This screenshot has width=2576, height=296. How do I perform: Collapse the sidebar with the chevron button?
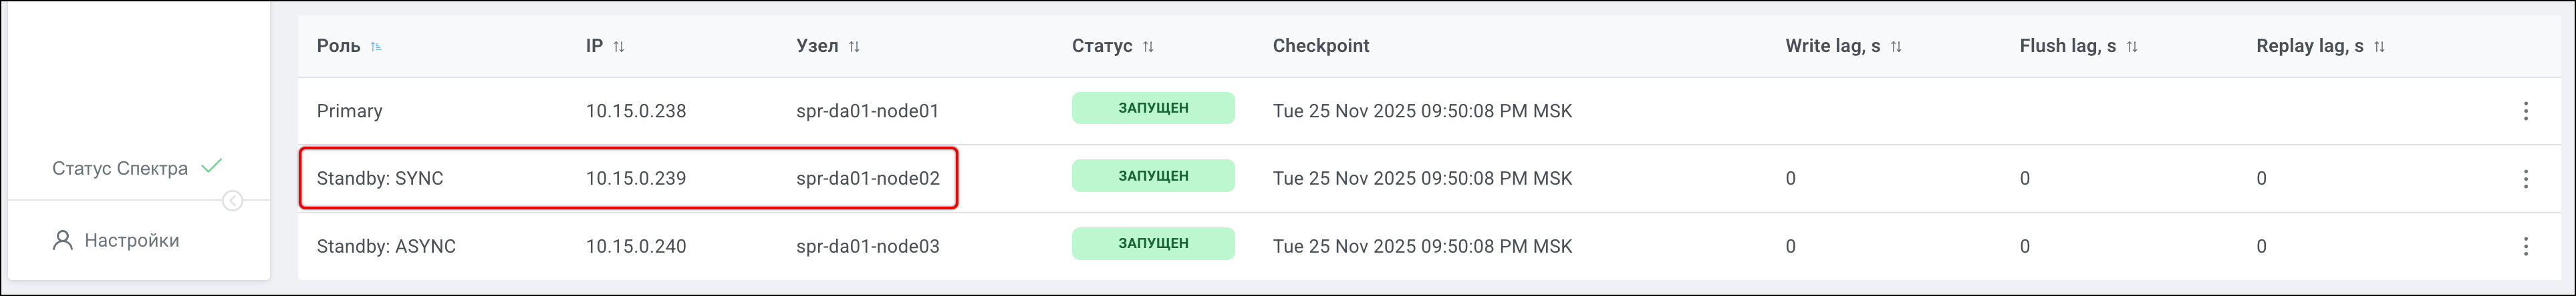coord(232,201)
